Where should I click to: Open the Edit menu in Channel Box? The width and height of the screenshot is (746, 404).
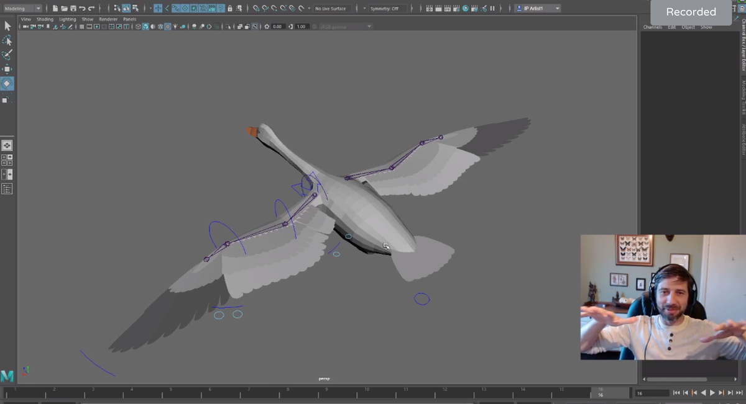click(x=672, y=27)
